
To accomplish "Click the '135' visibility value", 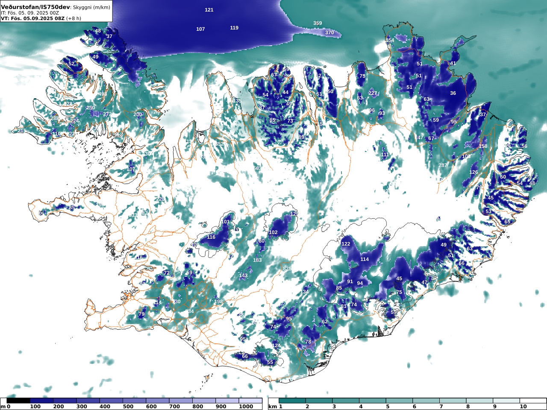I will click(x=237, y=101).
